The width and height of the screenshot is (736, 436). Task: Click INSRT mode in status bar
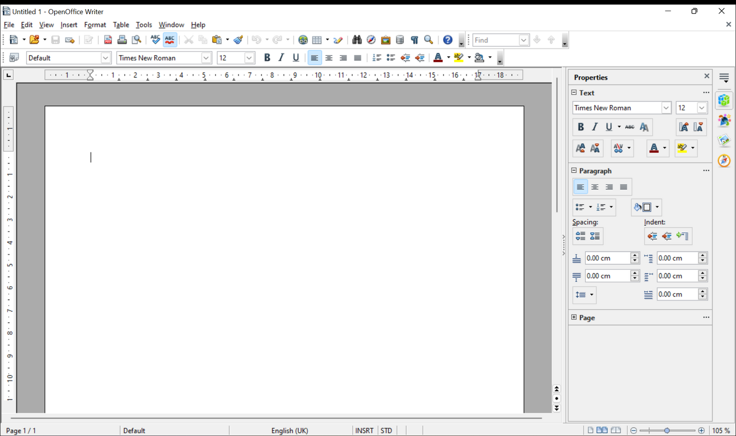(x=364, y=431)
